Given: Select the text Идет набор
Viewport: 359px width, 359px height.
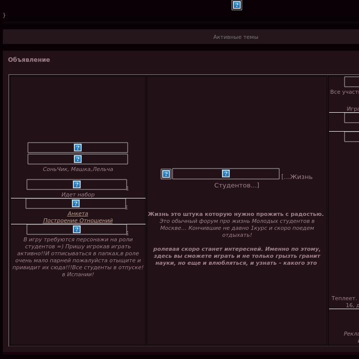Looking at the screenshot, I should tap(78, 194).
